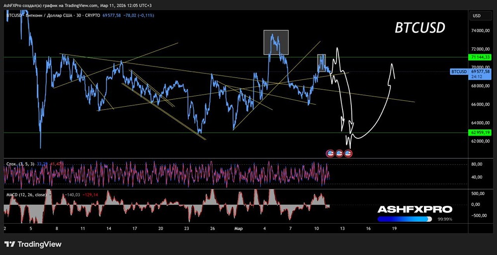Screen dimensions: 497x255
Task: Click date 17 on the time axis
Action: tap(134, 228)
